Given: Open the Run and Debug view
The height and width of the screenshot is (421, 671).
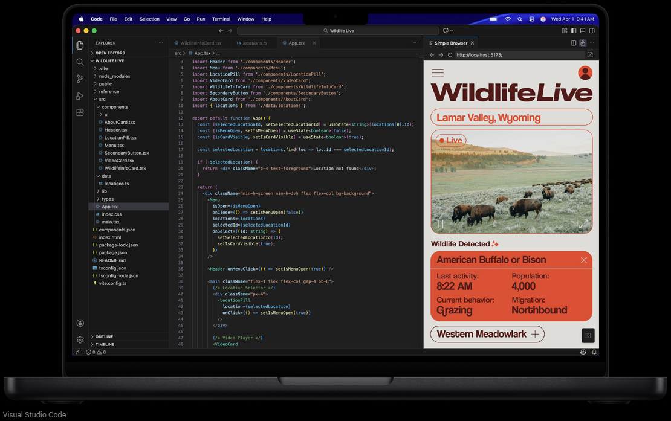Looking at the screenshot, I should point(80,96).
